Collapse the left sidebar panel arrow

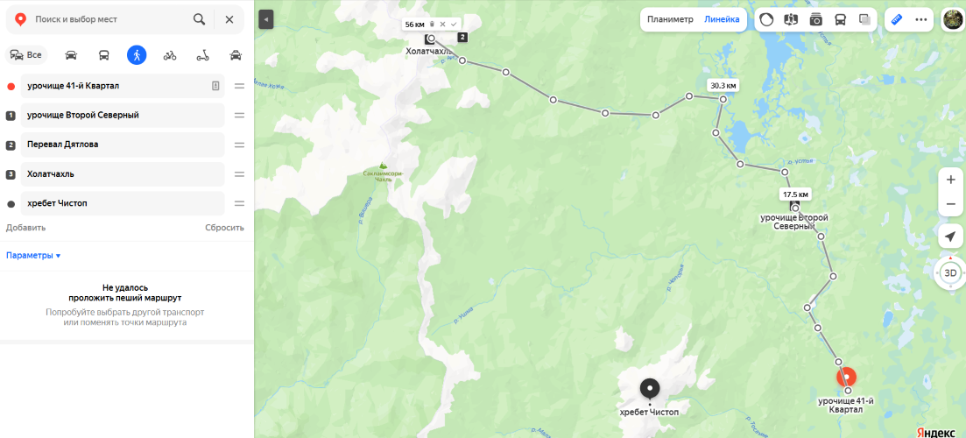tap(266, 20)
